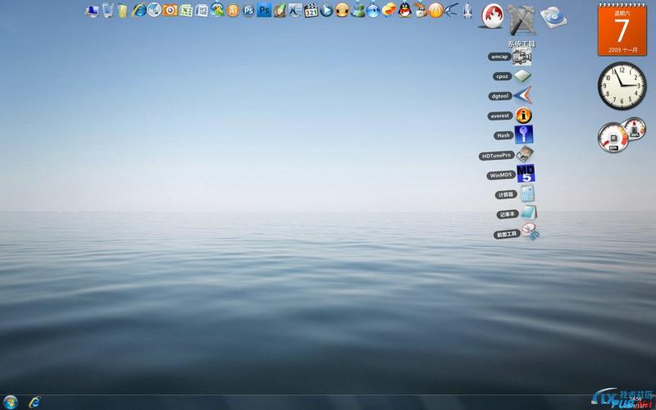Viewport: 656px width, 410px height.
Task: Launch the blue swallow bird icon
Action: tap(452, 10)
